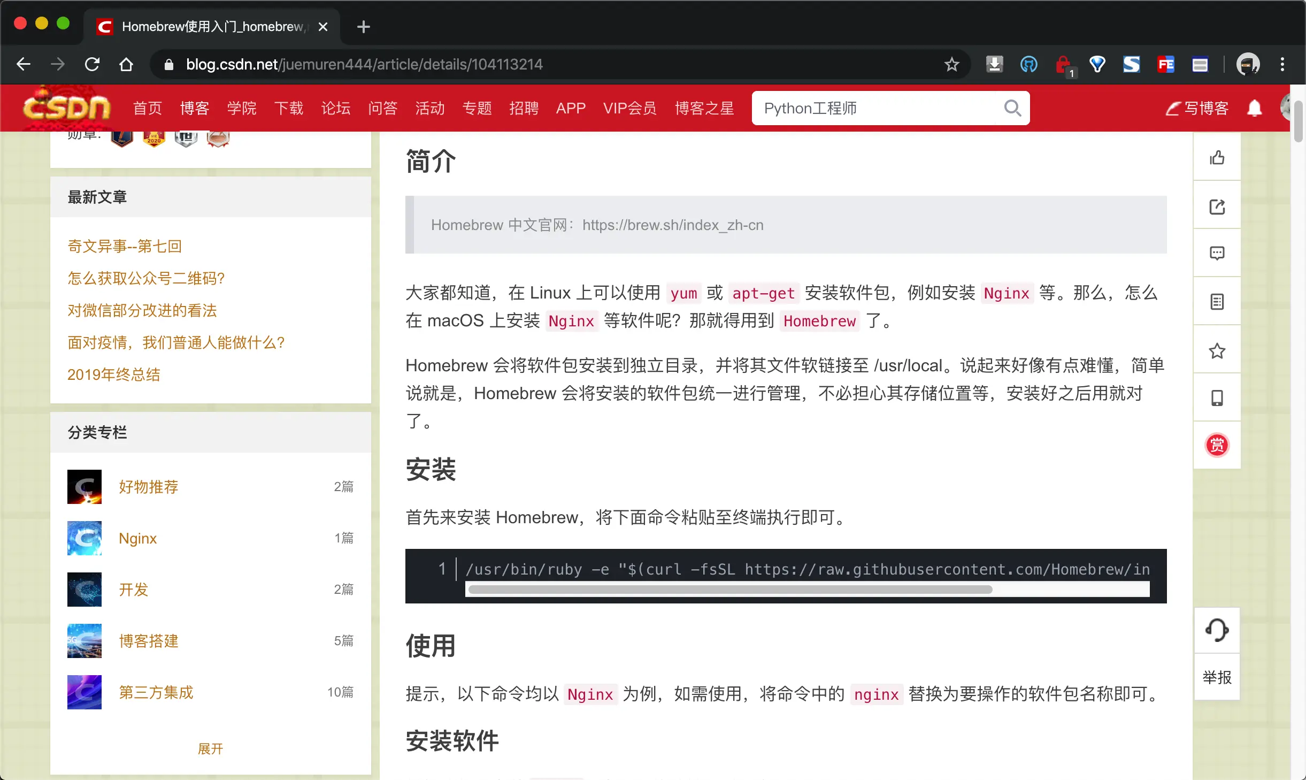Open the article share icon

pyautogui.click(x=1217, y=207)
